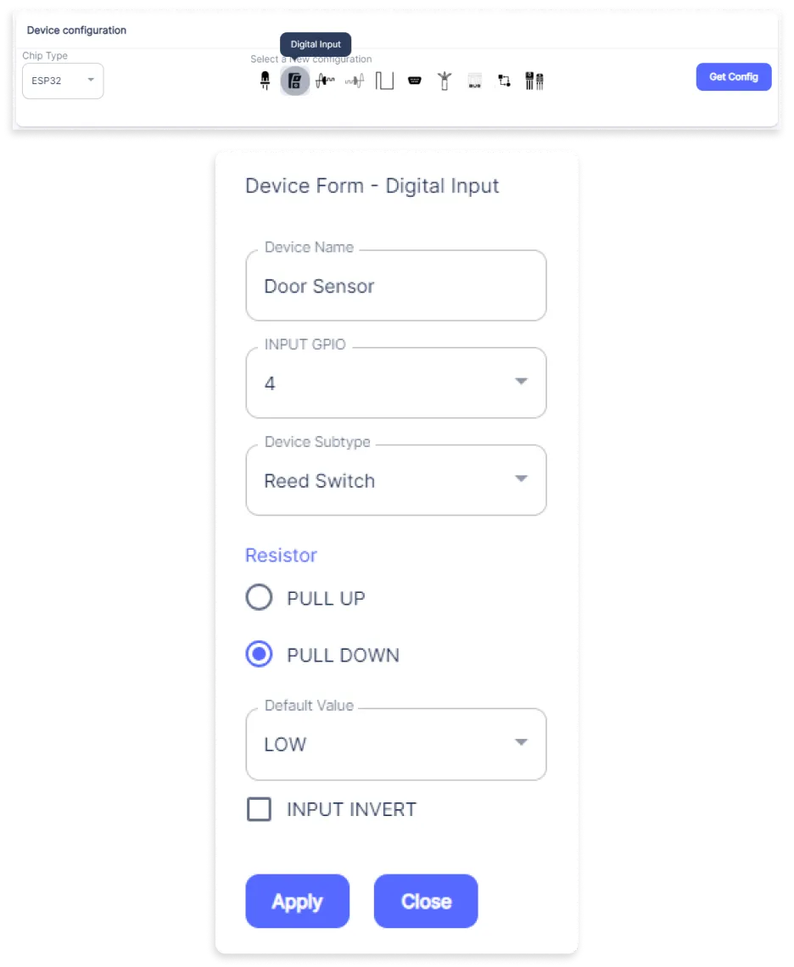Image resolution: width=794 pixels, height=967 pixels.
Task: Select the LED configuration icon
Action: click(265, 81)
